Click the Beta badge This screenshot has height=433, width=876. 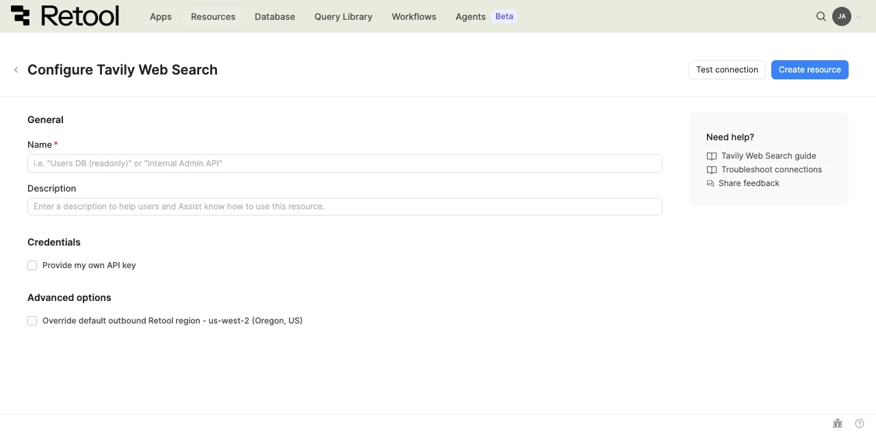[x=504, y=16]
